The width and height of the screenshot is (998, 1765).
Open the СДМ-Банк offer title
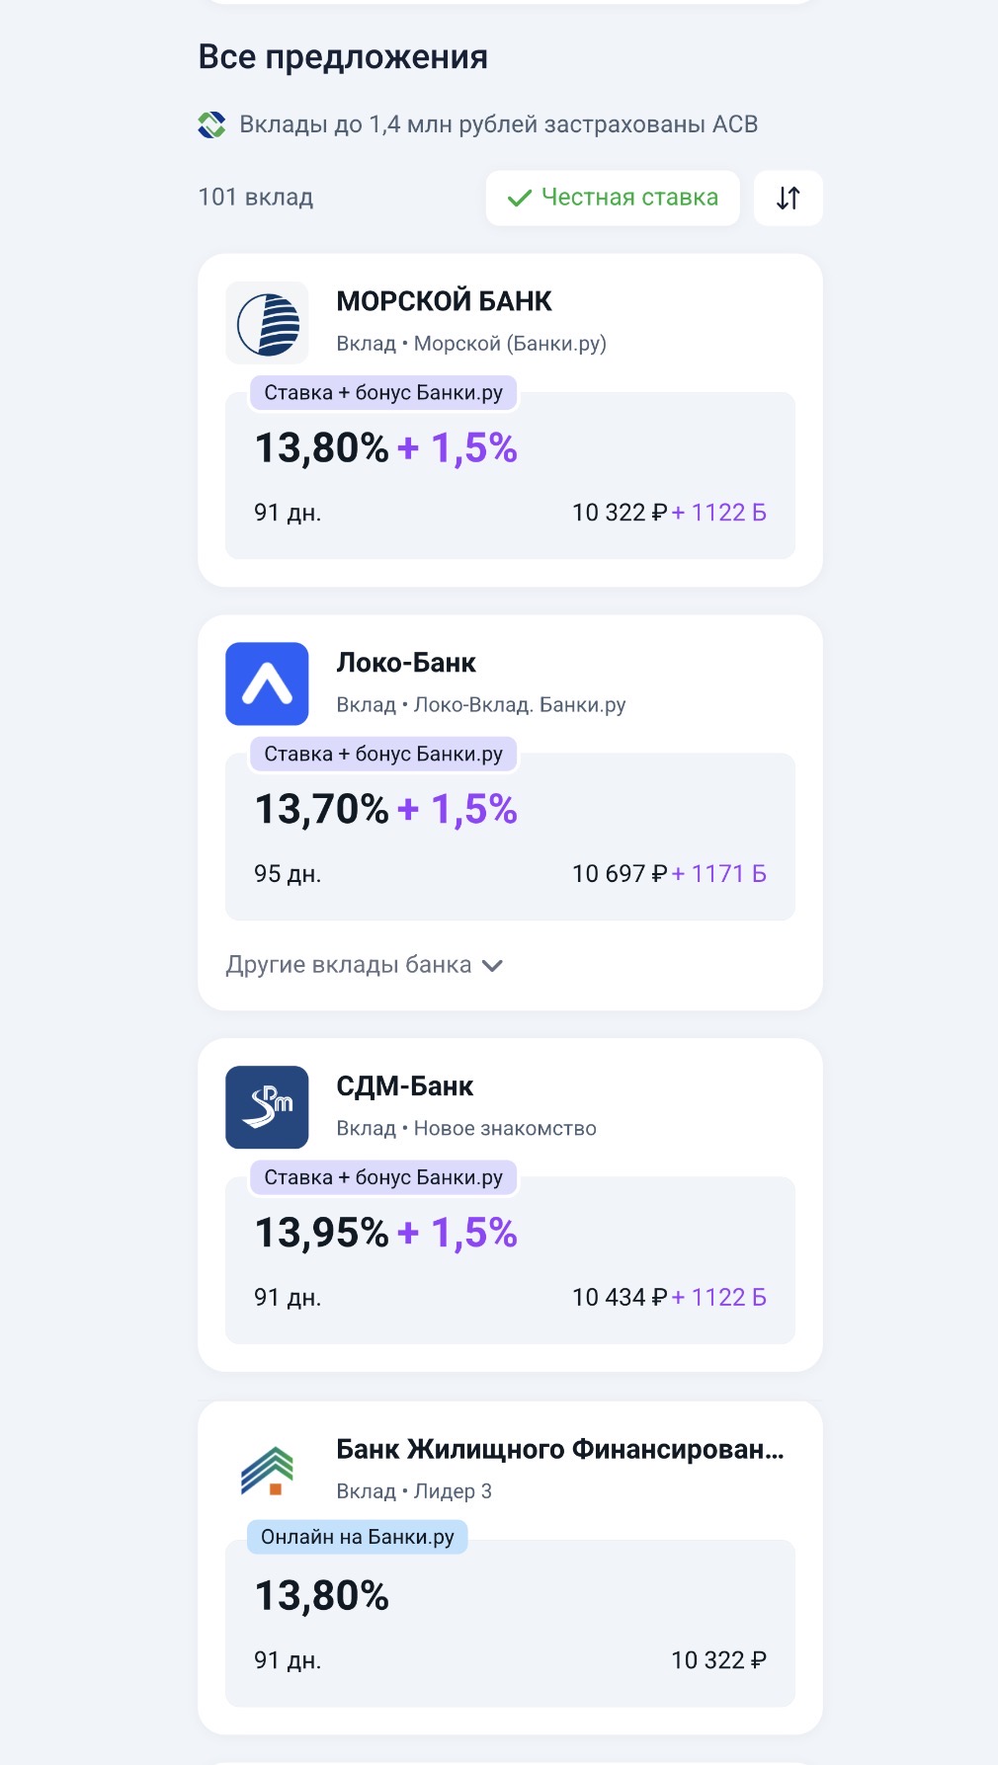[405, 1086]
